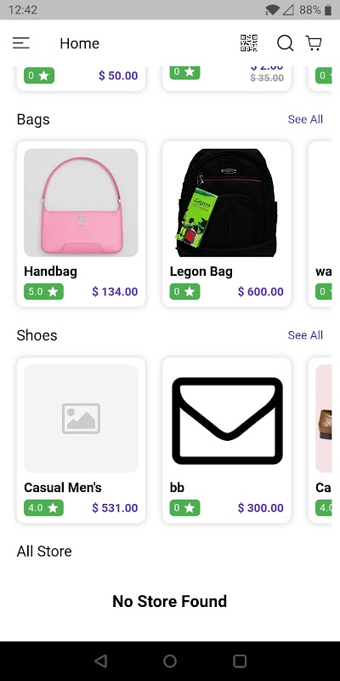The image size is (340, 681).
Task: Open the hamburger navigation menu
Action: pyautogui.click(x=20, y=43)
